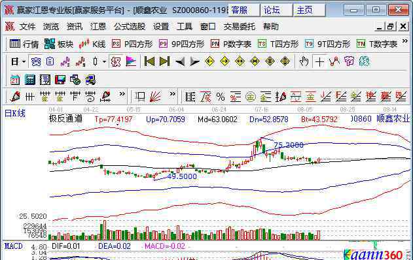The height and width of the screenshot is (260, 413).
Task: Open the P四方形 square tool
Action: [132, 44]
